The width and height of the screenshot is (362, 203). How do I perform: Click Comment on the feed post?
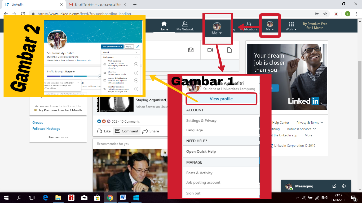(x=127, y=131)
